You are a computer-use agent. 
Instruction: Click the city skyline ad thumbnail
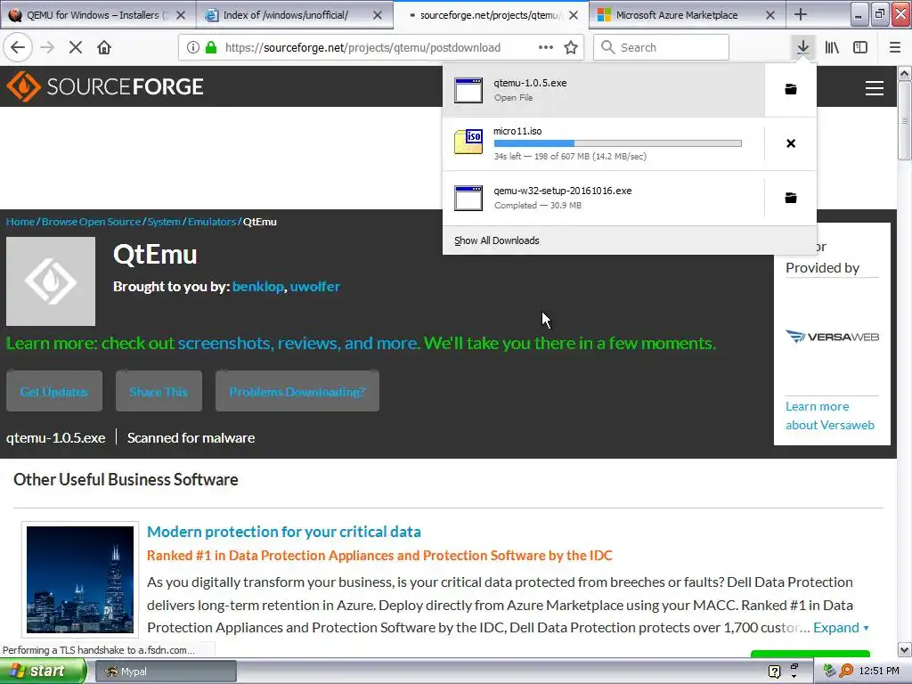[80, 579]
